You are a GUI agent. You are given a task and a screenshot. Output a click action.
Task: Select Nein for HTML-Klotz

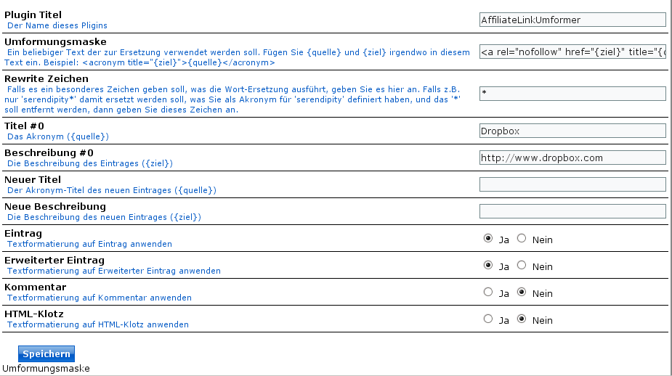coord(521,319)
